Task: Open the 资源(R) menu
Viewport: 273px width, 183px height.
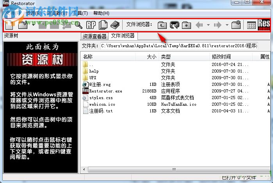Action: pyautogui.click(x=34, y=13)
